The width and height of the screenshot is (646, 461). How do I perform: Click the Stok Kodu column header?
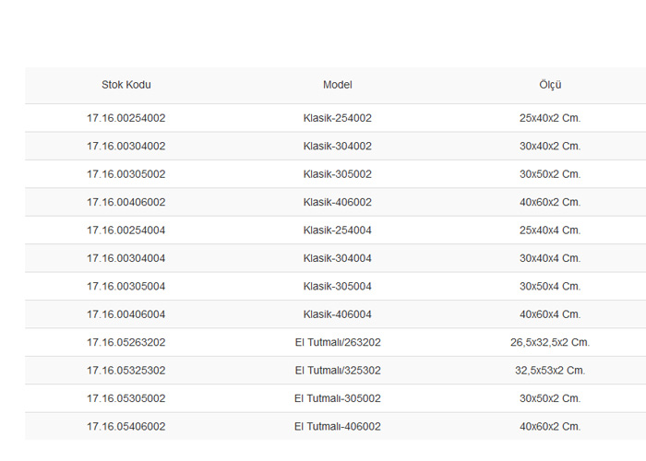pos(126,85)
